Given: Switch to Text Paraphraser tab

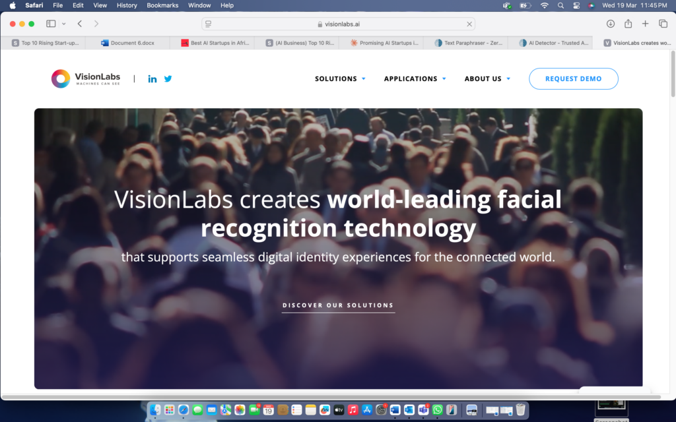Looking at the screenshot, I should (x=465, y=43).
